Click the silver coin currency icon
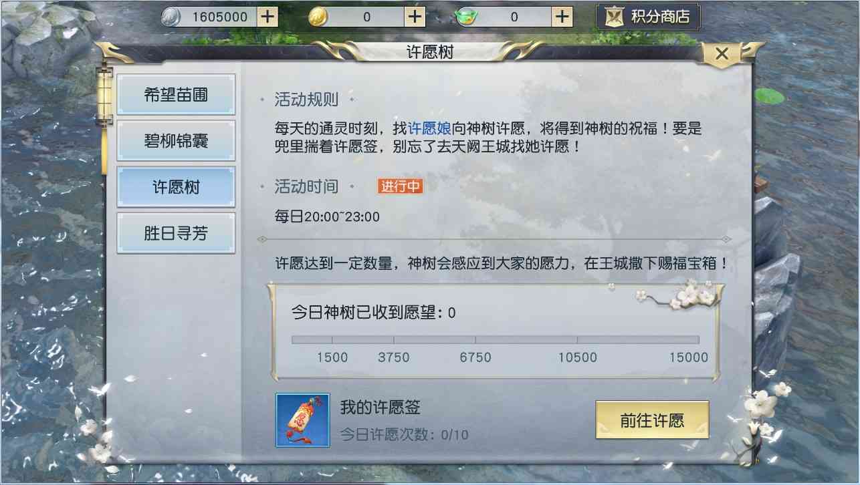This screenshot has height=485, width=860. point(171,17)
